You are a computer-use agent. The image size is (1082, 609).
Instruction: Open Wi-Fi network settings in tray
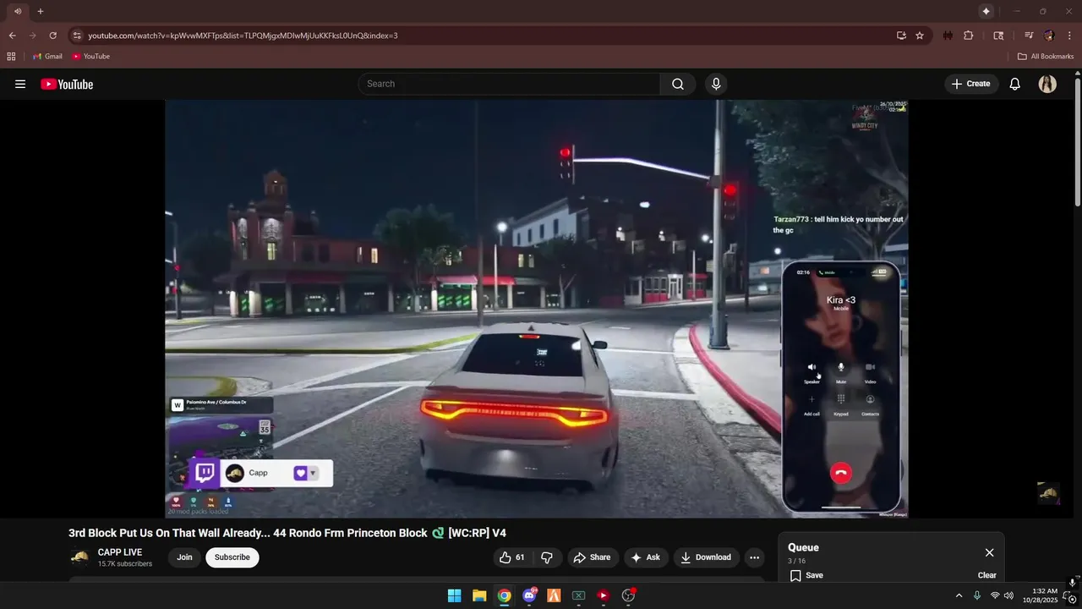(x=995, y=595)
